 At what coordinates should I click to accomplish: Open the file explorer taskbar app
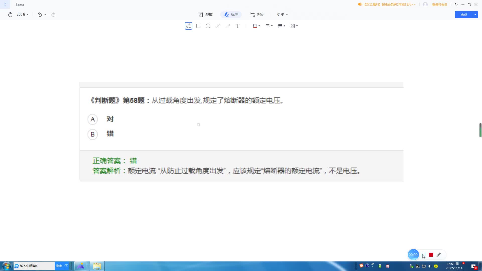pyautogui.click(x=97, y=266)
